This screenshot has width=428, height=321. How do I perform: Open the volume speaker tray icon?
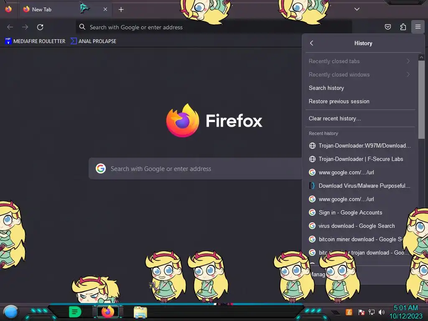coord(382,312)
